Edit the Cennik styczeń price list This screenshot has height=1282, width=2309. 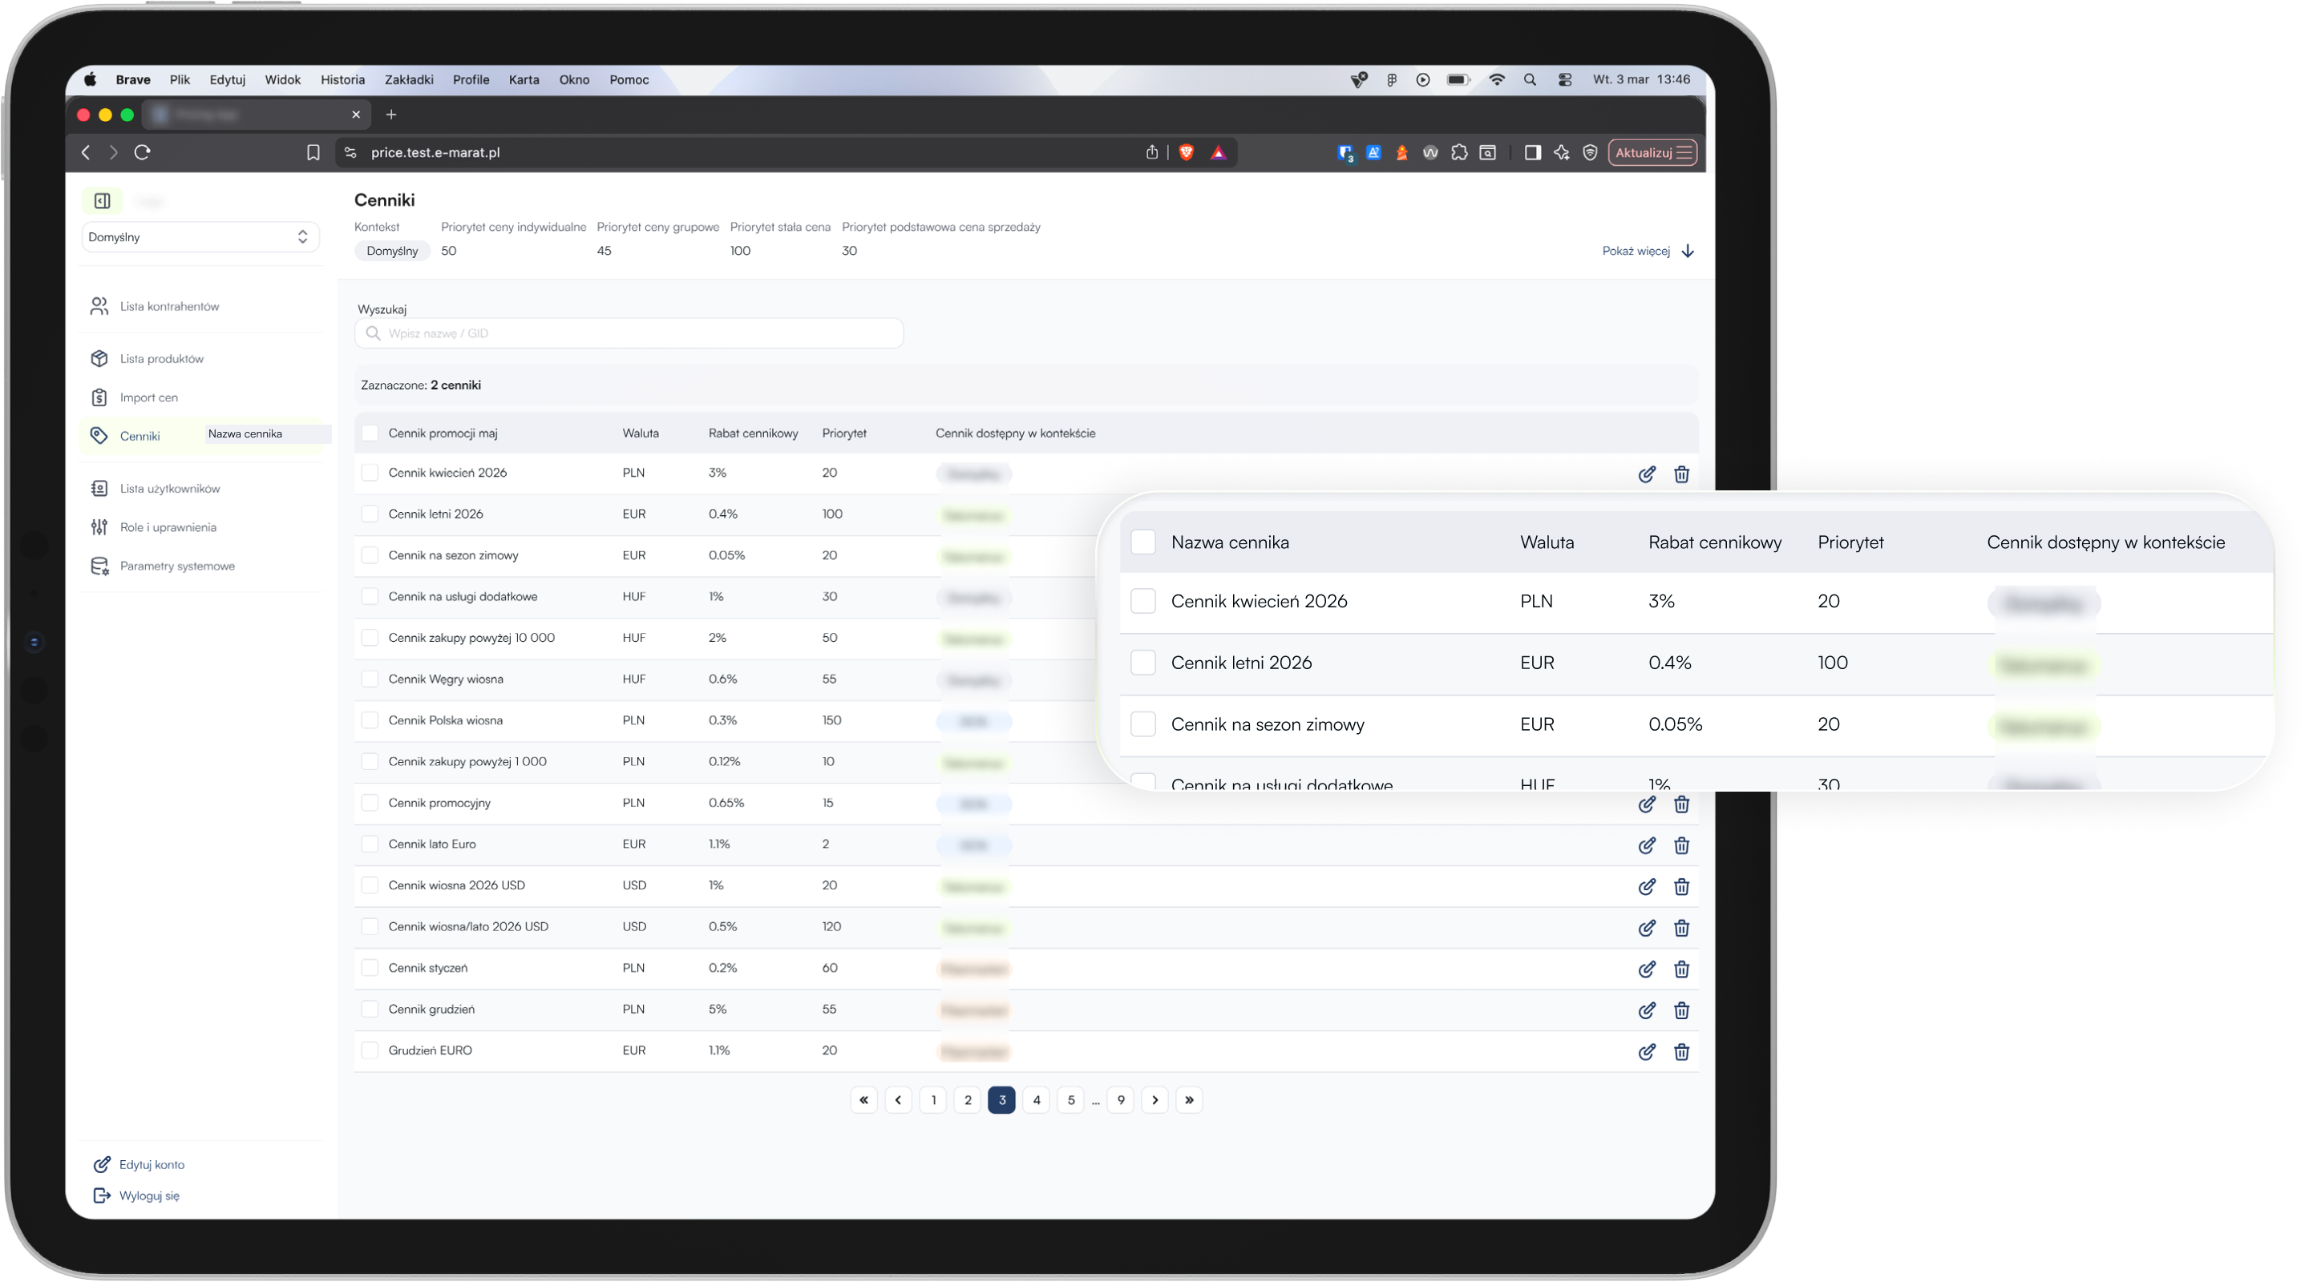pos(1647,970)
